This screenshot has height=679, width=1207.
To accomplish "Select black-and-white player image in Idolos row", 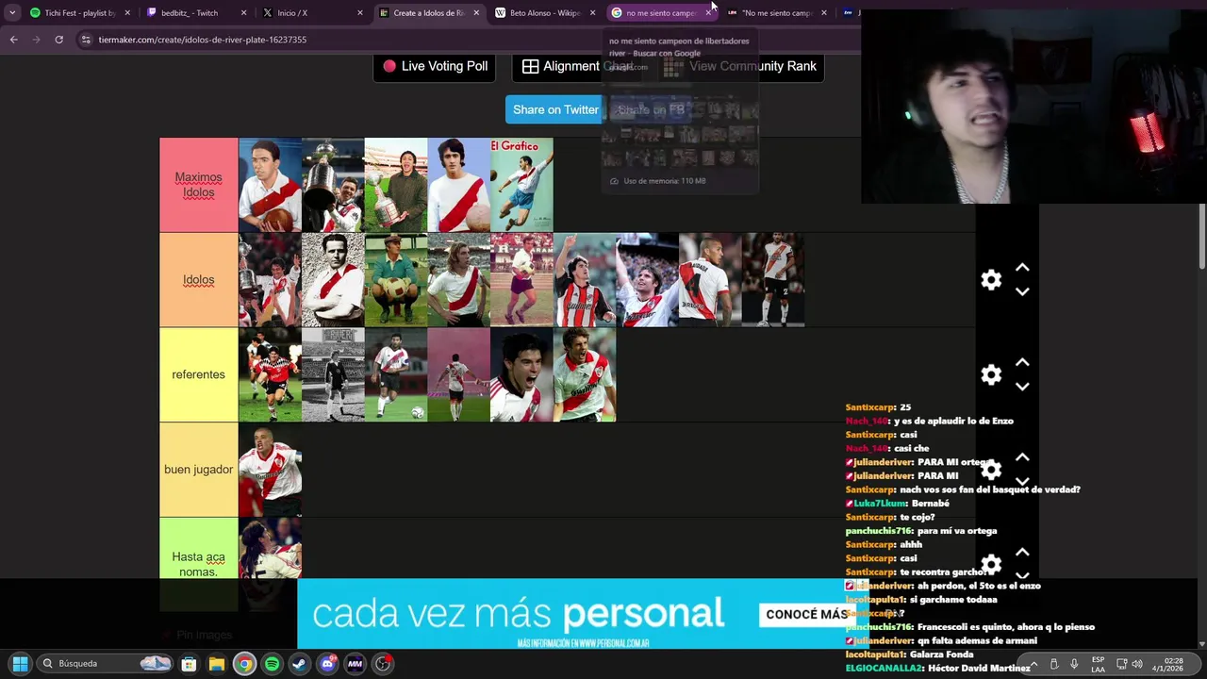I will pos(333,280).
